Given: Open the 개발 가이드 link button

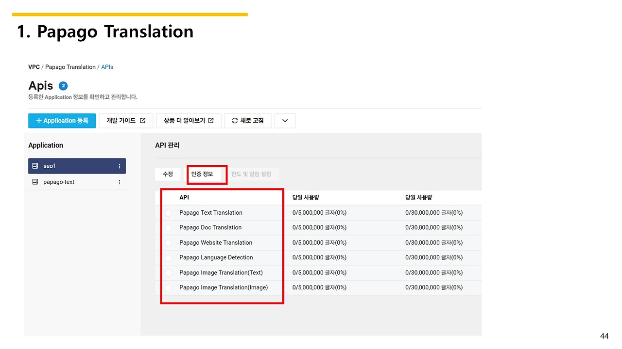Looking at the screenshot, I should point(126,121).
